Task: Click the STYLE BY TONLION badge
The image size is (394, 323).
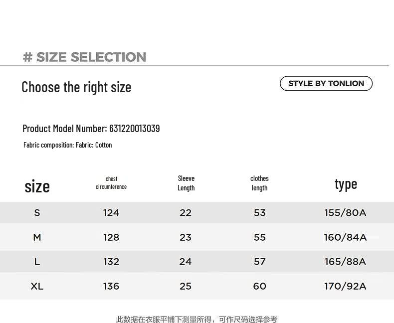Action: click(x=326, y=83)
